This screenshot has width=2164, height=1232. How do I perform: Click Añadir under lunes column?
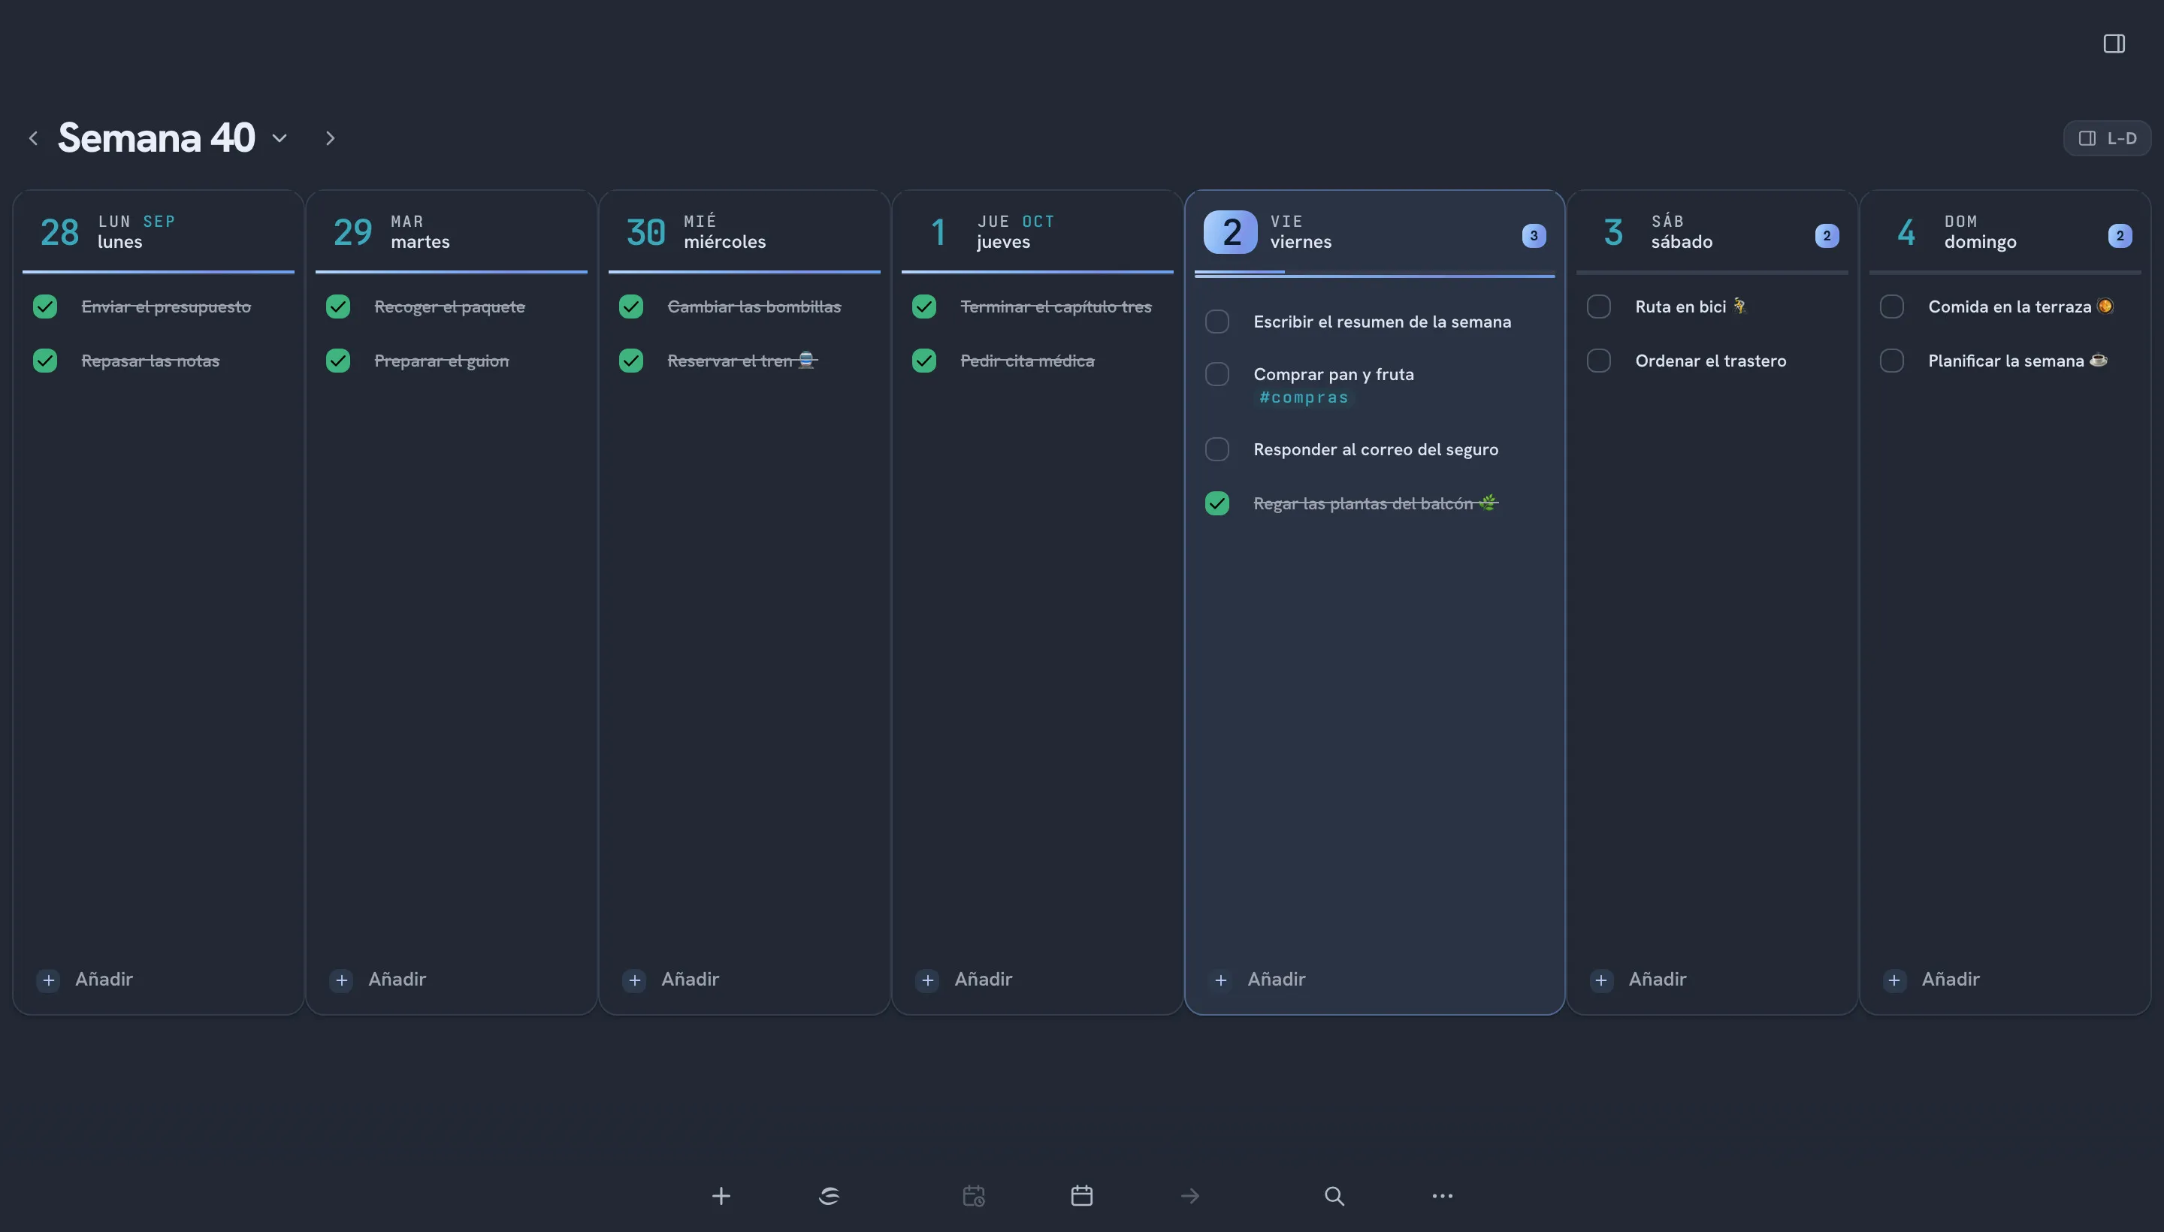(86, 979)
